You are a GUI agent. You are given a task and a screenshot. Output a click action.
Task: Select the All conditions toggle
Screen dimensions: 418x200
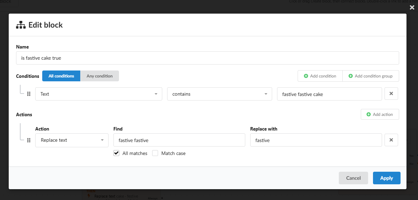pos(61,76)
